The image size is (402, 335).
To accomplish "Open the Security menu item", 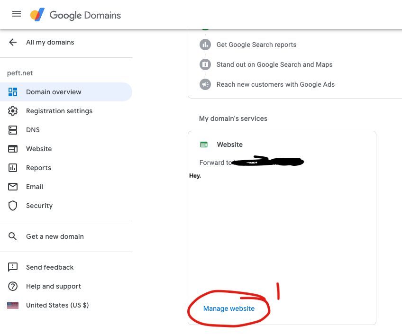I will point(39,206).
